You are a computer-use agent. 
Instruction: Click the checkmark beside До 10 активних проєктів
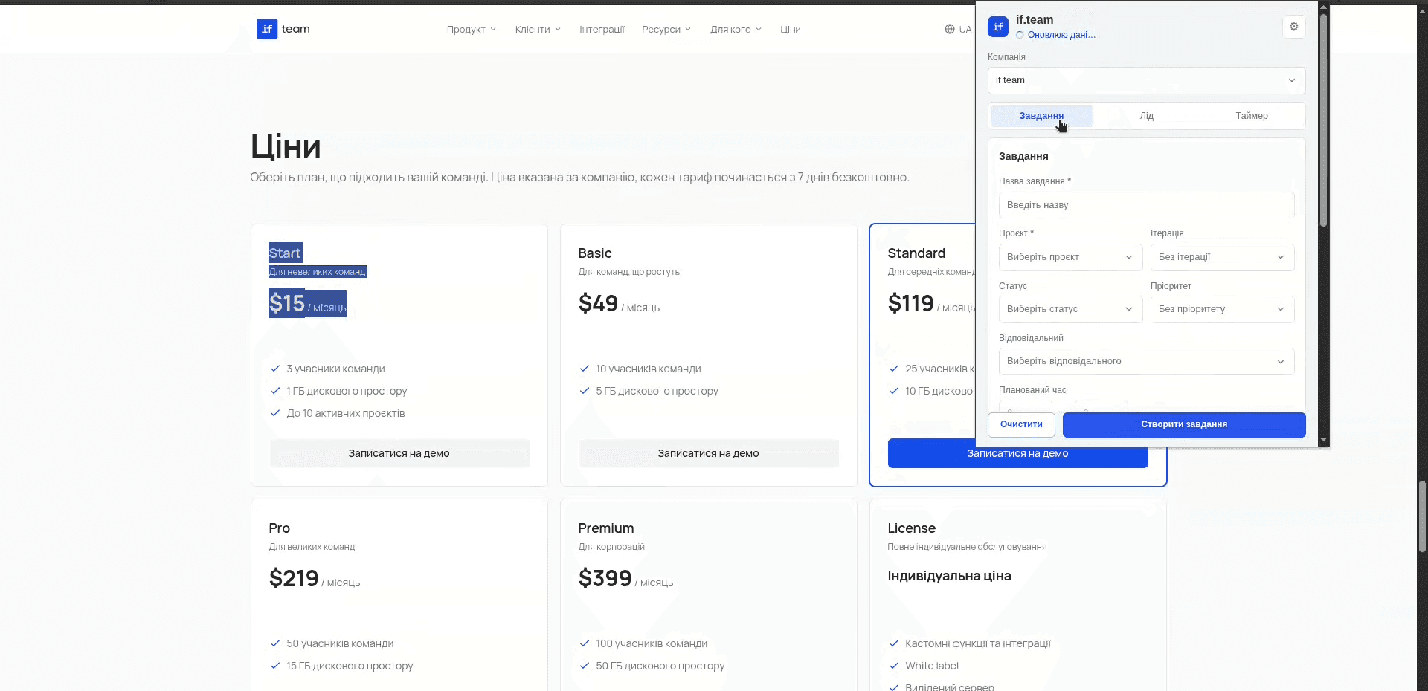click(275, 413)
